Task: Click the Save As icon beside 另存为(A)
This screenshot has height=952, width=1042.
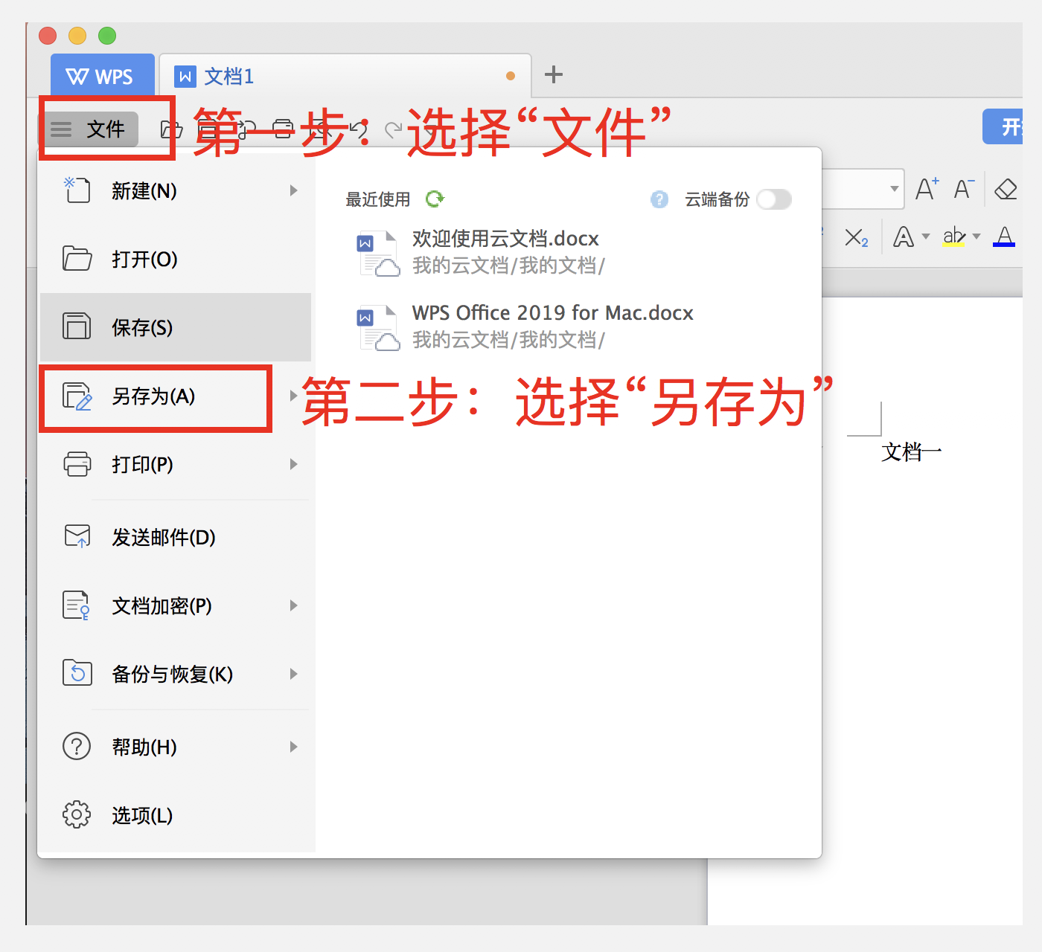Action: pyautogui.click(x=77, y=396)
